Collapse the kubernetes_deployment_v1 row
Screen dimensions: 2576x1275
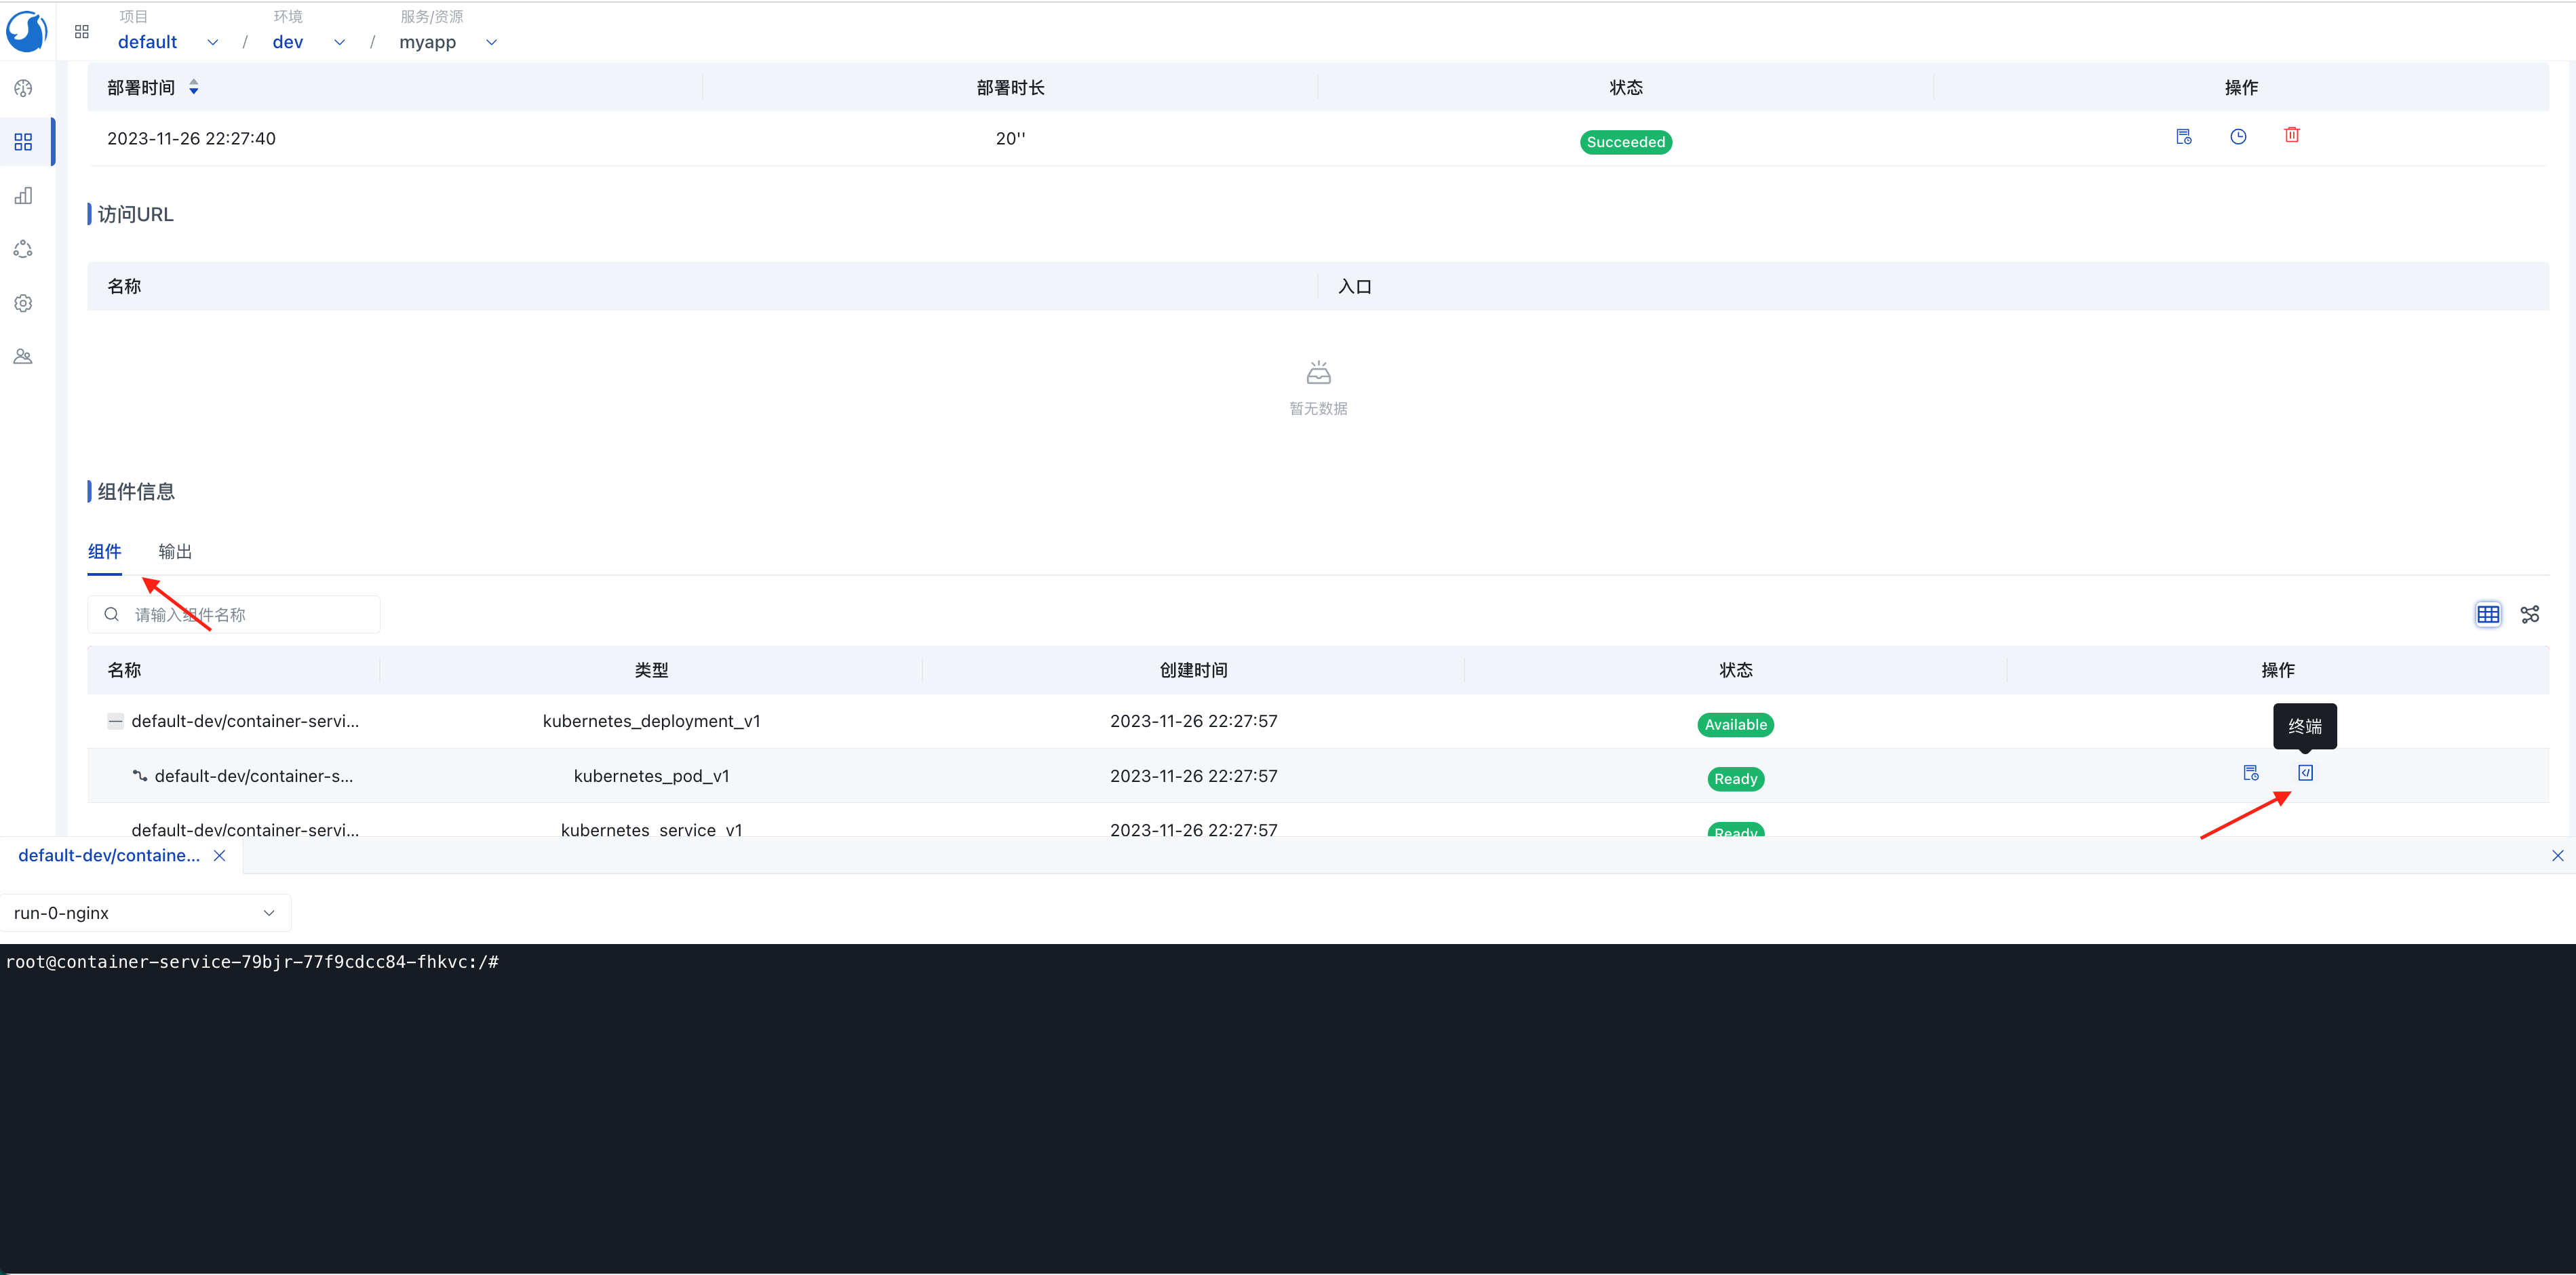point(116,721)
